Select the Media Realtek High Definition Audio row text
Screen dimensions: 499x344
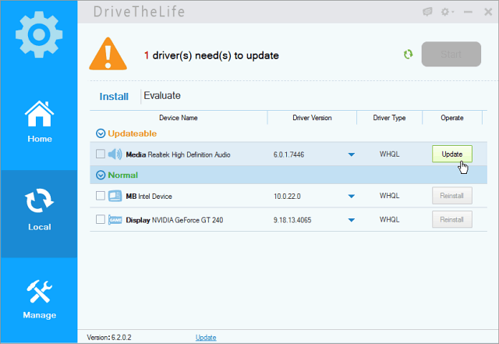coord(178,154)
